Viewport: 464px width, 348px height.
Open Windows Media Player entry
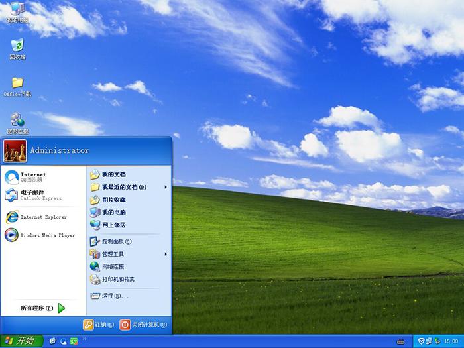click(43, 235)
